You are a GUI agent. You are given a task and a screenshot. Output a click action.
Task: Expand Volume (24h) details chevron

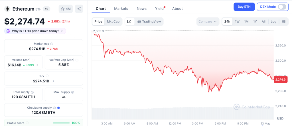37,65
